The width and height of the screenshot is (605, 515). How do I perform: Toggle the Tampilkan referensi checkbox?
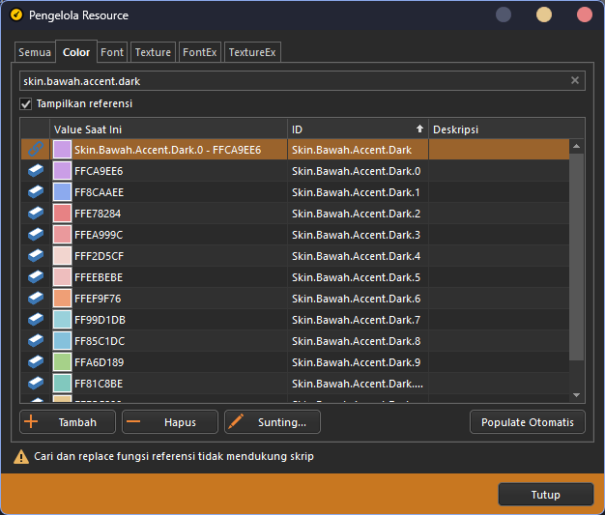pyautogui.click(x=26, y=103)
